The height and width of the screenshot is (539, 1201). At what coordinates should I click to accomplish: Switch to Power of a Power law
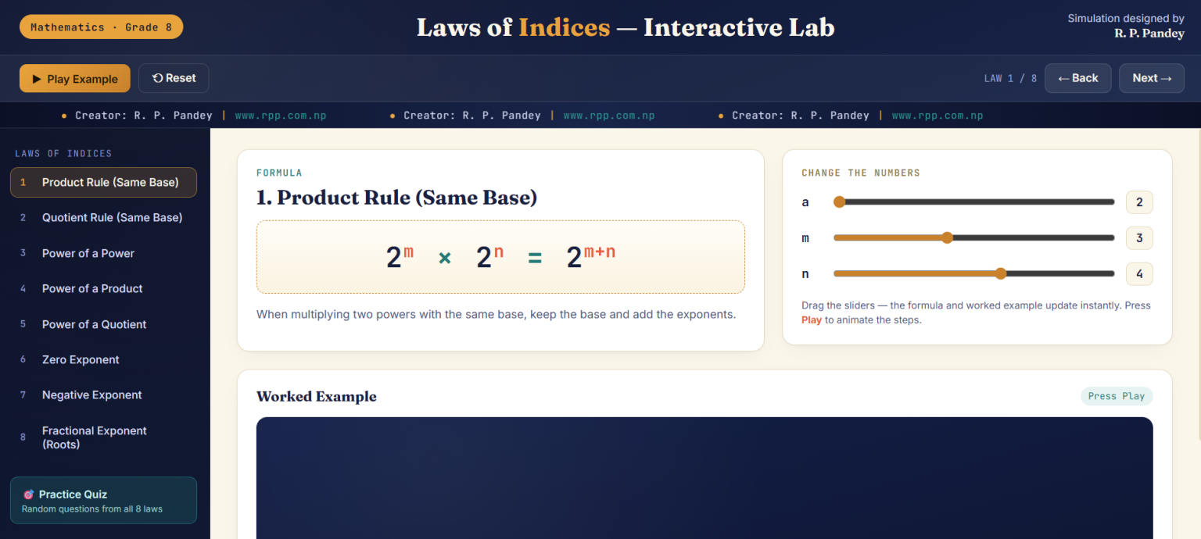[103, 253]
